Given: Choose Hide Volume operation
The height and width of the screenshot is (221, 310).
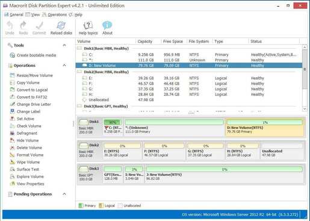Looking at the screenshot, I should click(x=24, y=140).
